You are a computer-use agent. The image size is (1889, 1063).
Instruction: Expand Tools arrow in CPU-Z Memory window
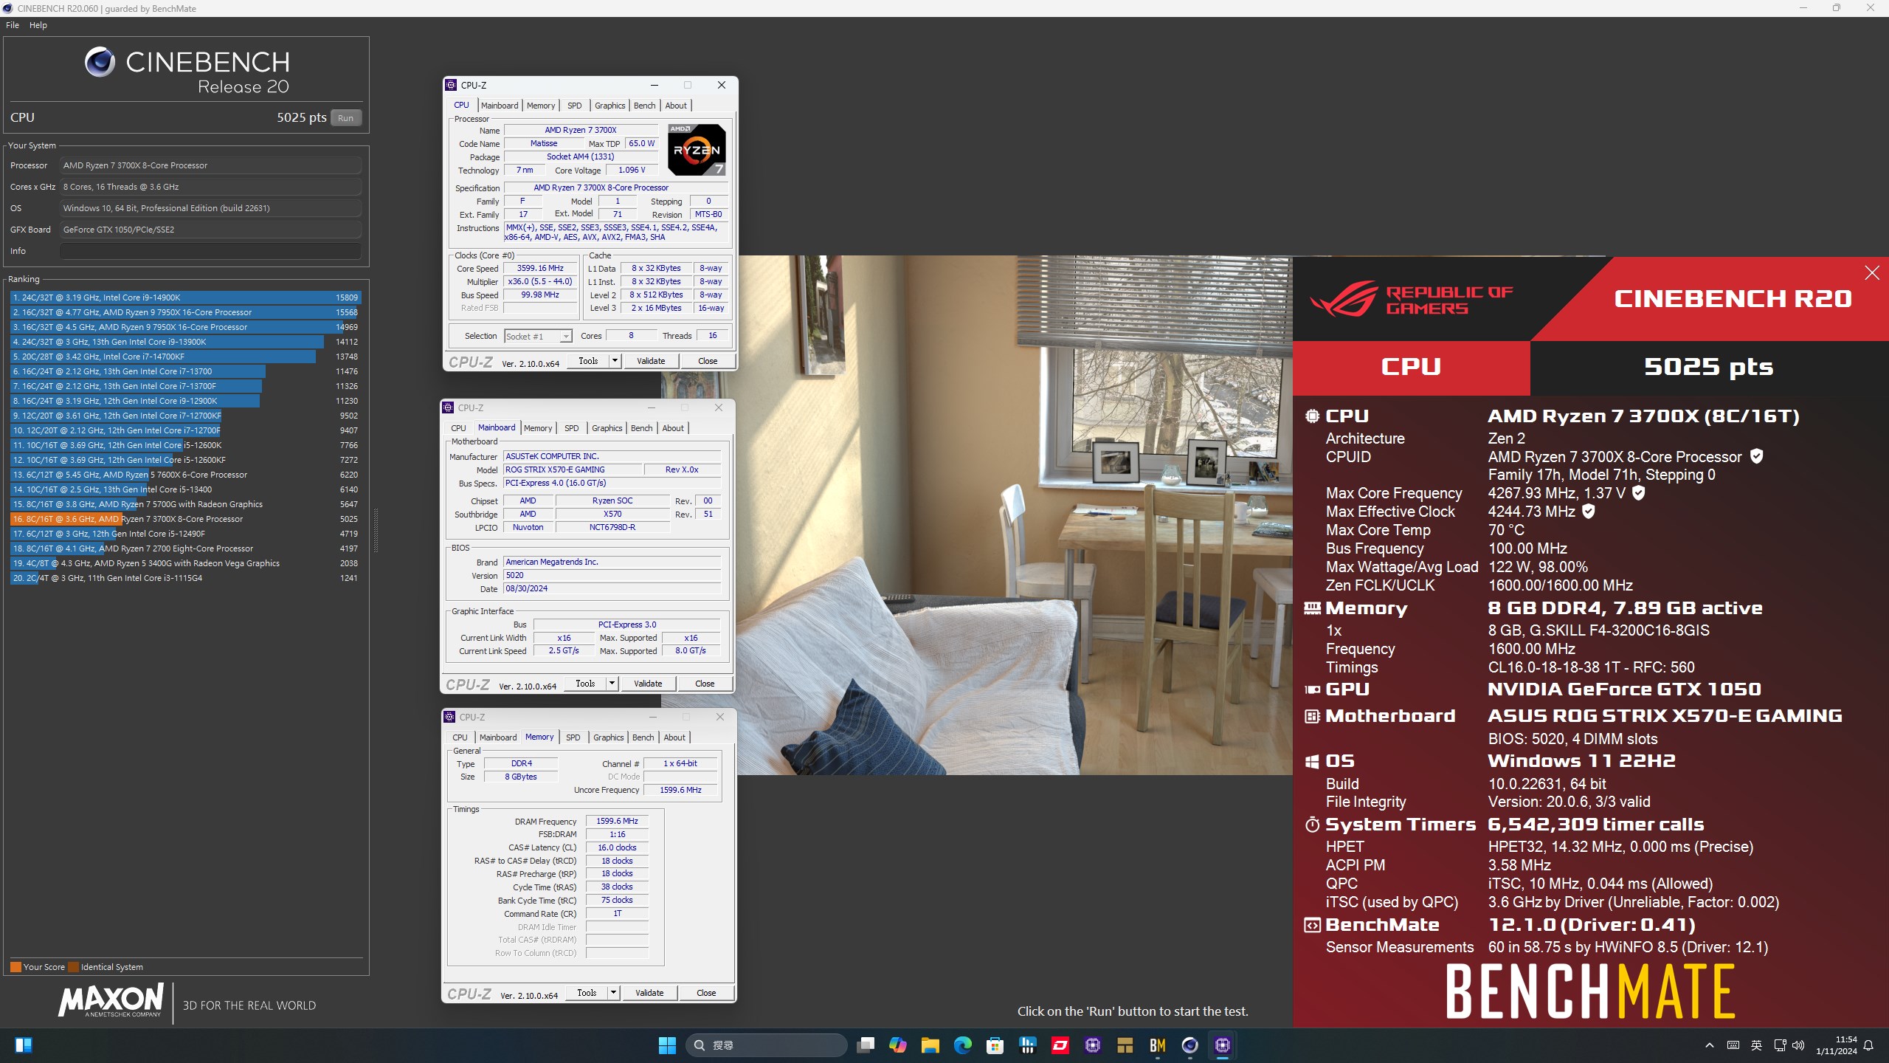coord(613,993)
